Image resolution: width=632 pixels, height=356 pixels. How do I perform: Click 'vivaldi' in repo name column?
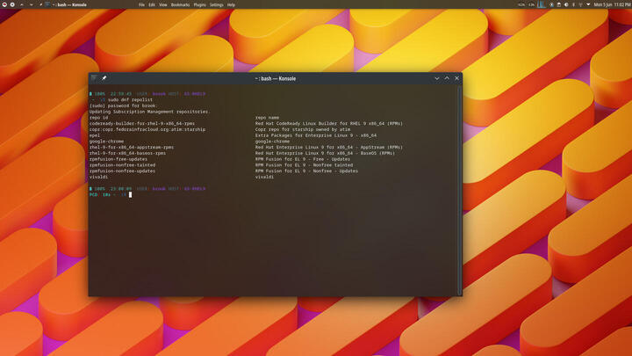tap(264, 177)
